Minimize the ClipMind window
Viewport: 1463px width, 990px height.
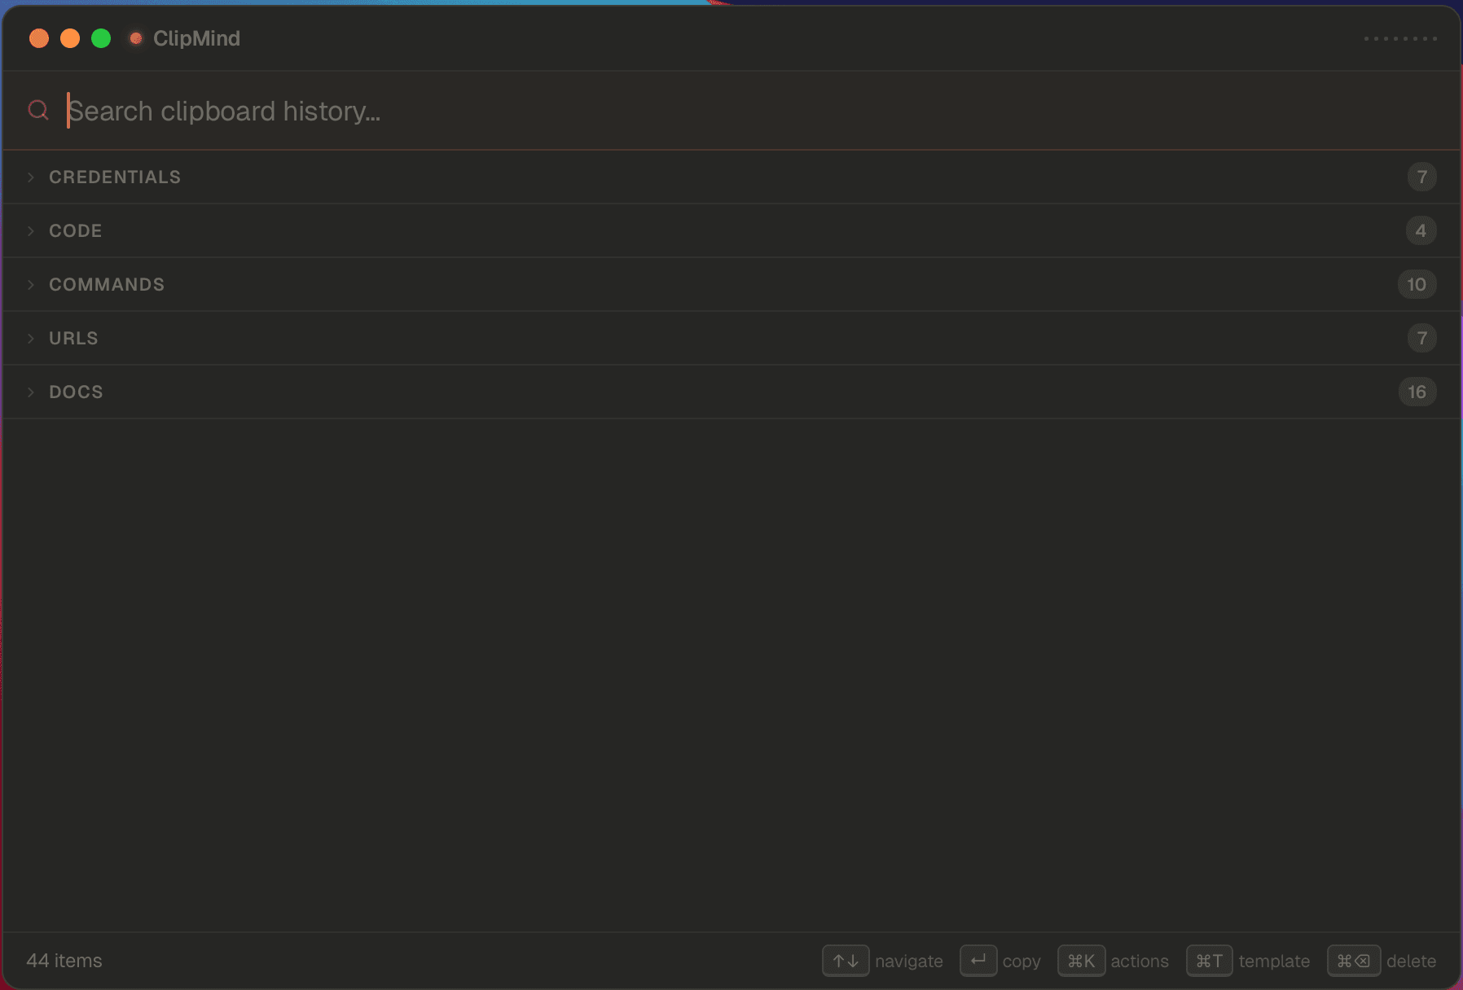[70, 38]
